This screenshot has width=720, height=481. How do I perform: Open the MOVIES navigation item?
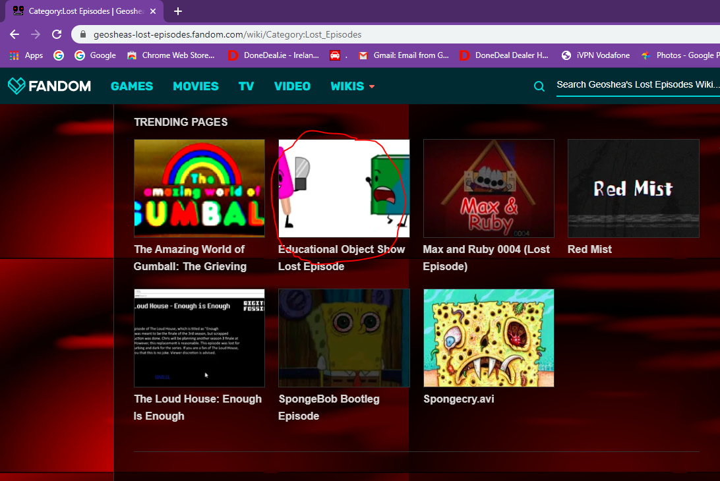196,86
